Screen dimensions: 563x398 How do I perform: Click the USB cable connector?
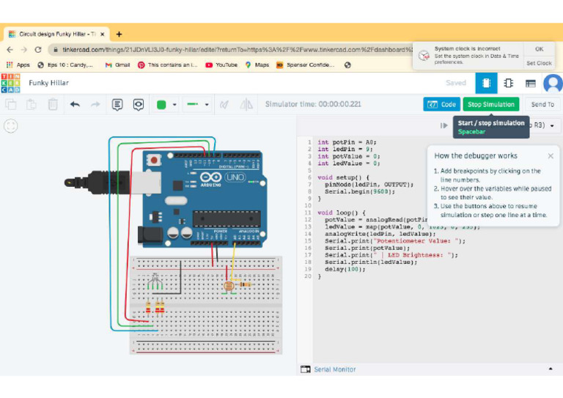point(112,183)
